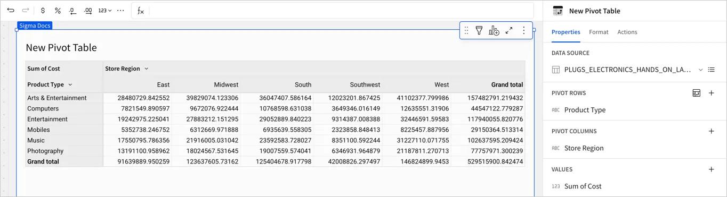The width and height of the screenshot is (727, 197).
Task: Grab the pivot table drag handle icon
Action: (466, 31)
